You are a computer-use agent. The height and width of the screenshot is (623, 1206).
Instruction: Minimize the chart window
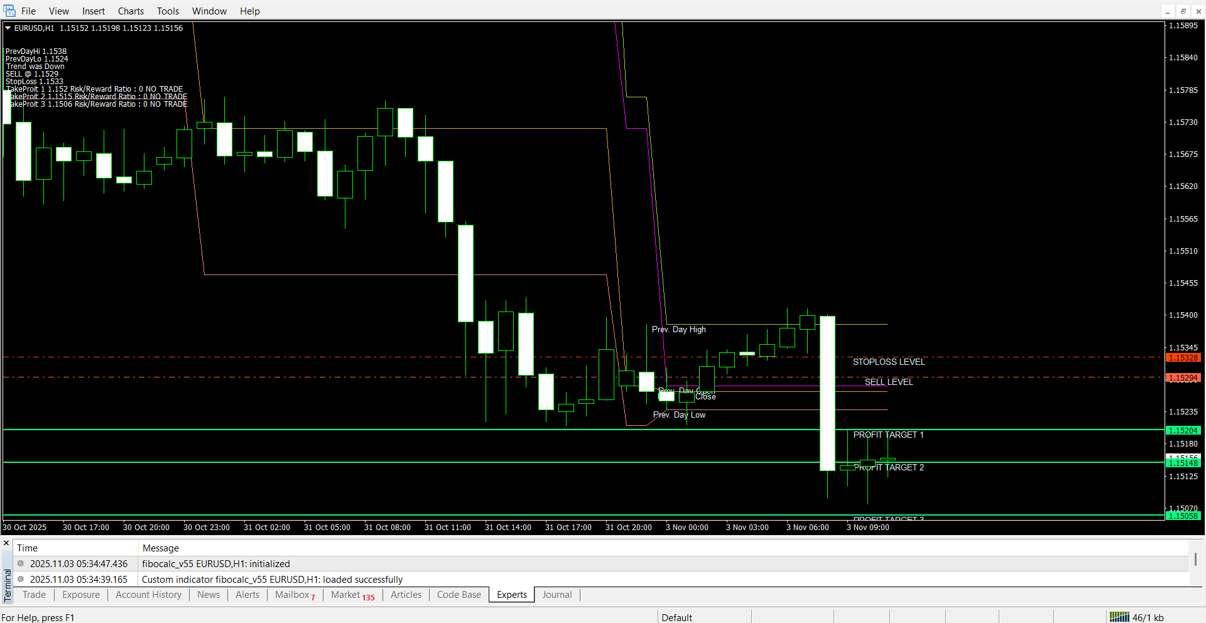pos(1168,11)
